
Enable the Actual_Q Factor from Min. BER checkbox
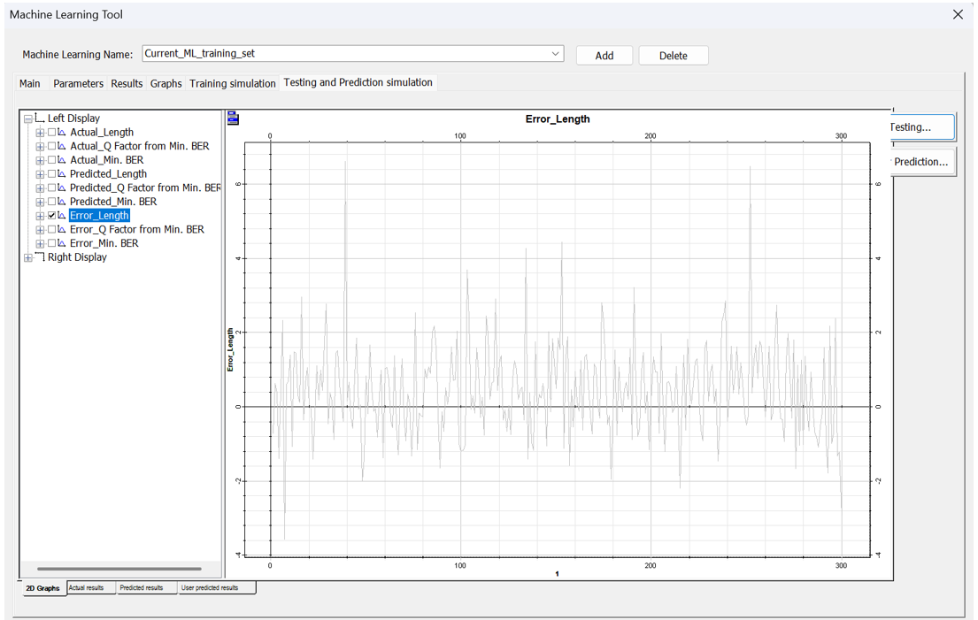coord(51,147)
